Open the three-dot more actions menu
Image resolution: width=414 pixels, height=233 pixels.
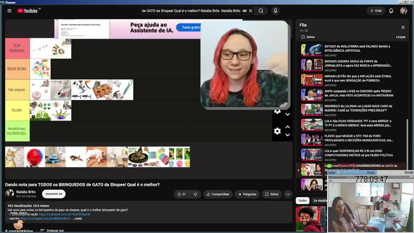[x=288, y=194]
